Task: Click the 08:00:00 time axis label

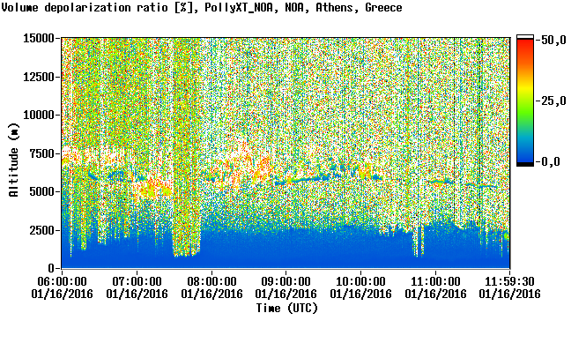Action: [211, 281]
